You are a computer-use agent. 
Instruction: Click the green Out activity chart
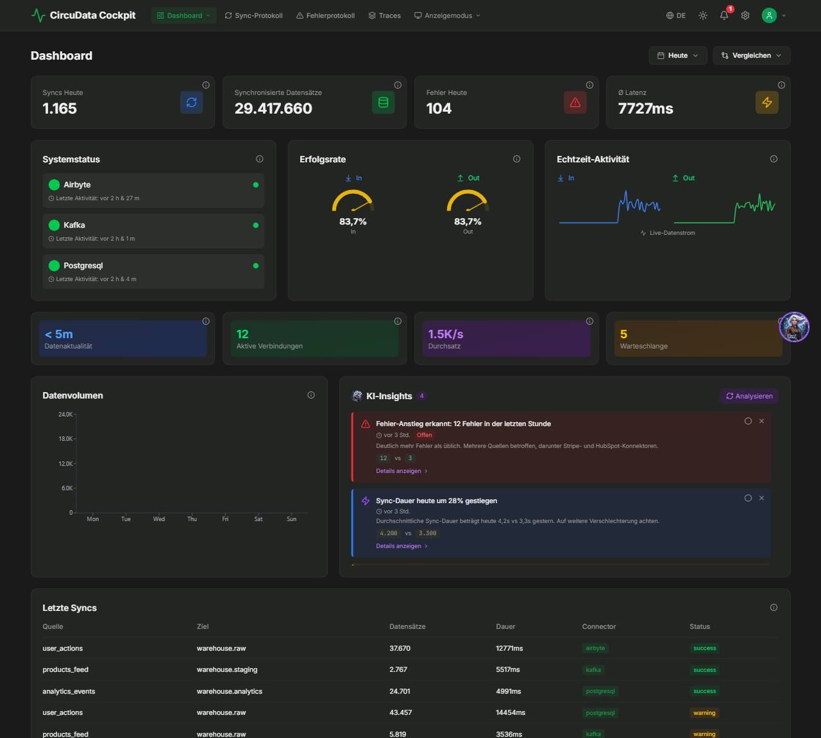[x=724, y=207]
